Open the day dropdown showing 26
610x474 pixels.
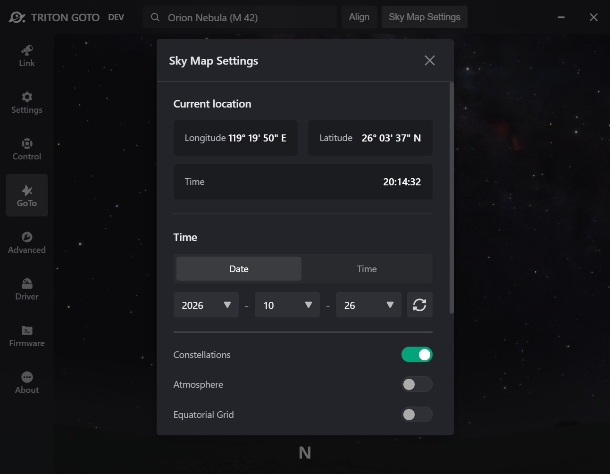[x=368, y=305]
